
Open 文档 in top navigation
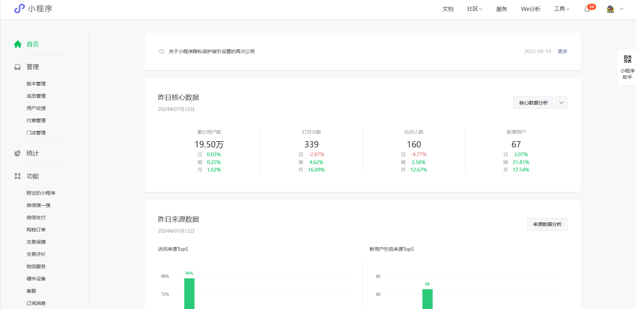pyautogui.click(x=448, y=9)
